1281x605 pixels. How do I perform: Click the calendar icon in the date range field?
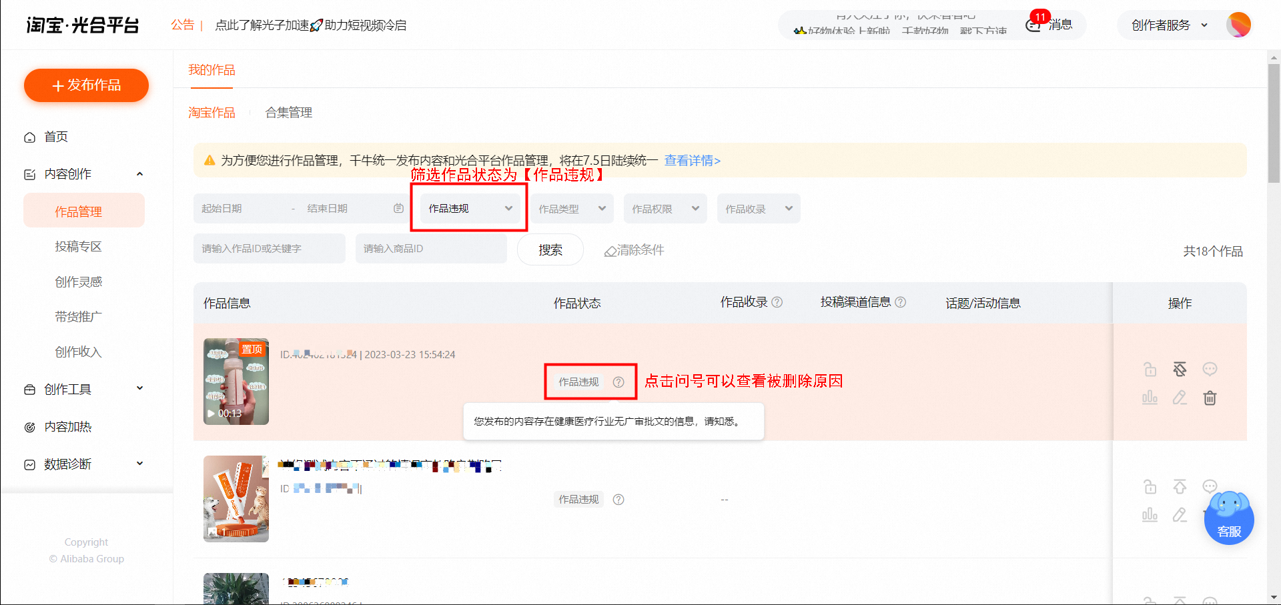[x=398, y=209]
